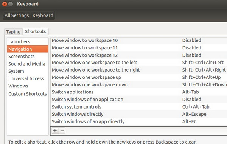Open the Universal Access category
Image resolution: width=227 pixels, height=144 pixels.
click(x=28, y=78)
